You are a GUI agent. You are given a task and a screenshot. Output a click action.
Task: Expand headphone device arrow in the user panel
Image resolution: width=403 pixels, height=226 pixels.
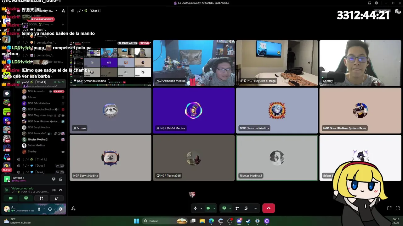click(x=54, y=209)
